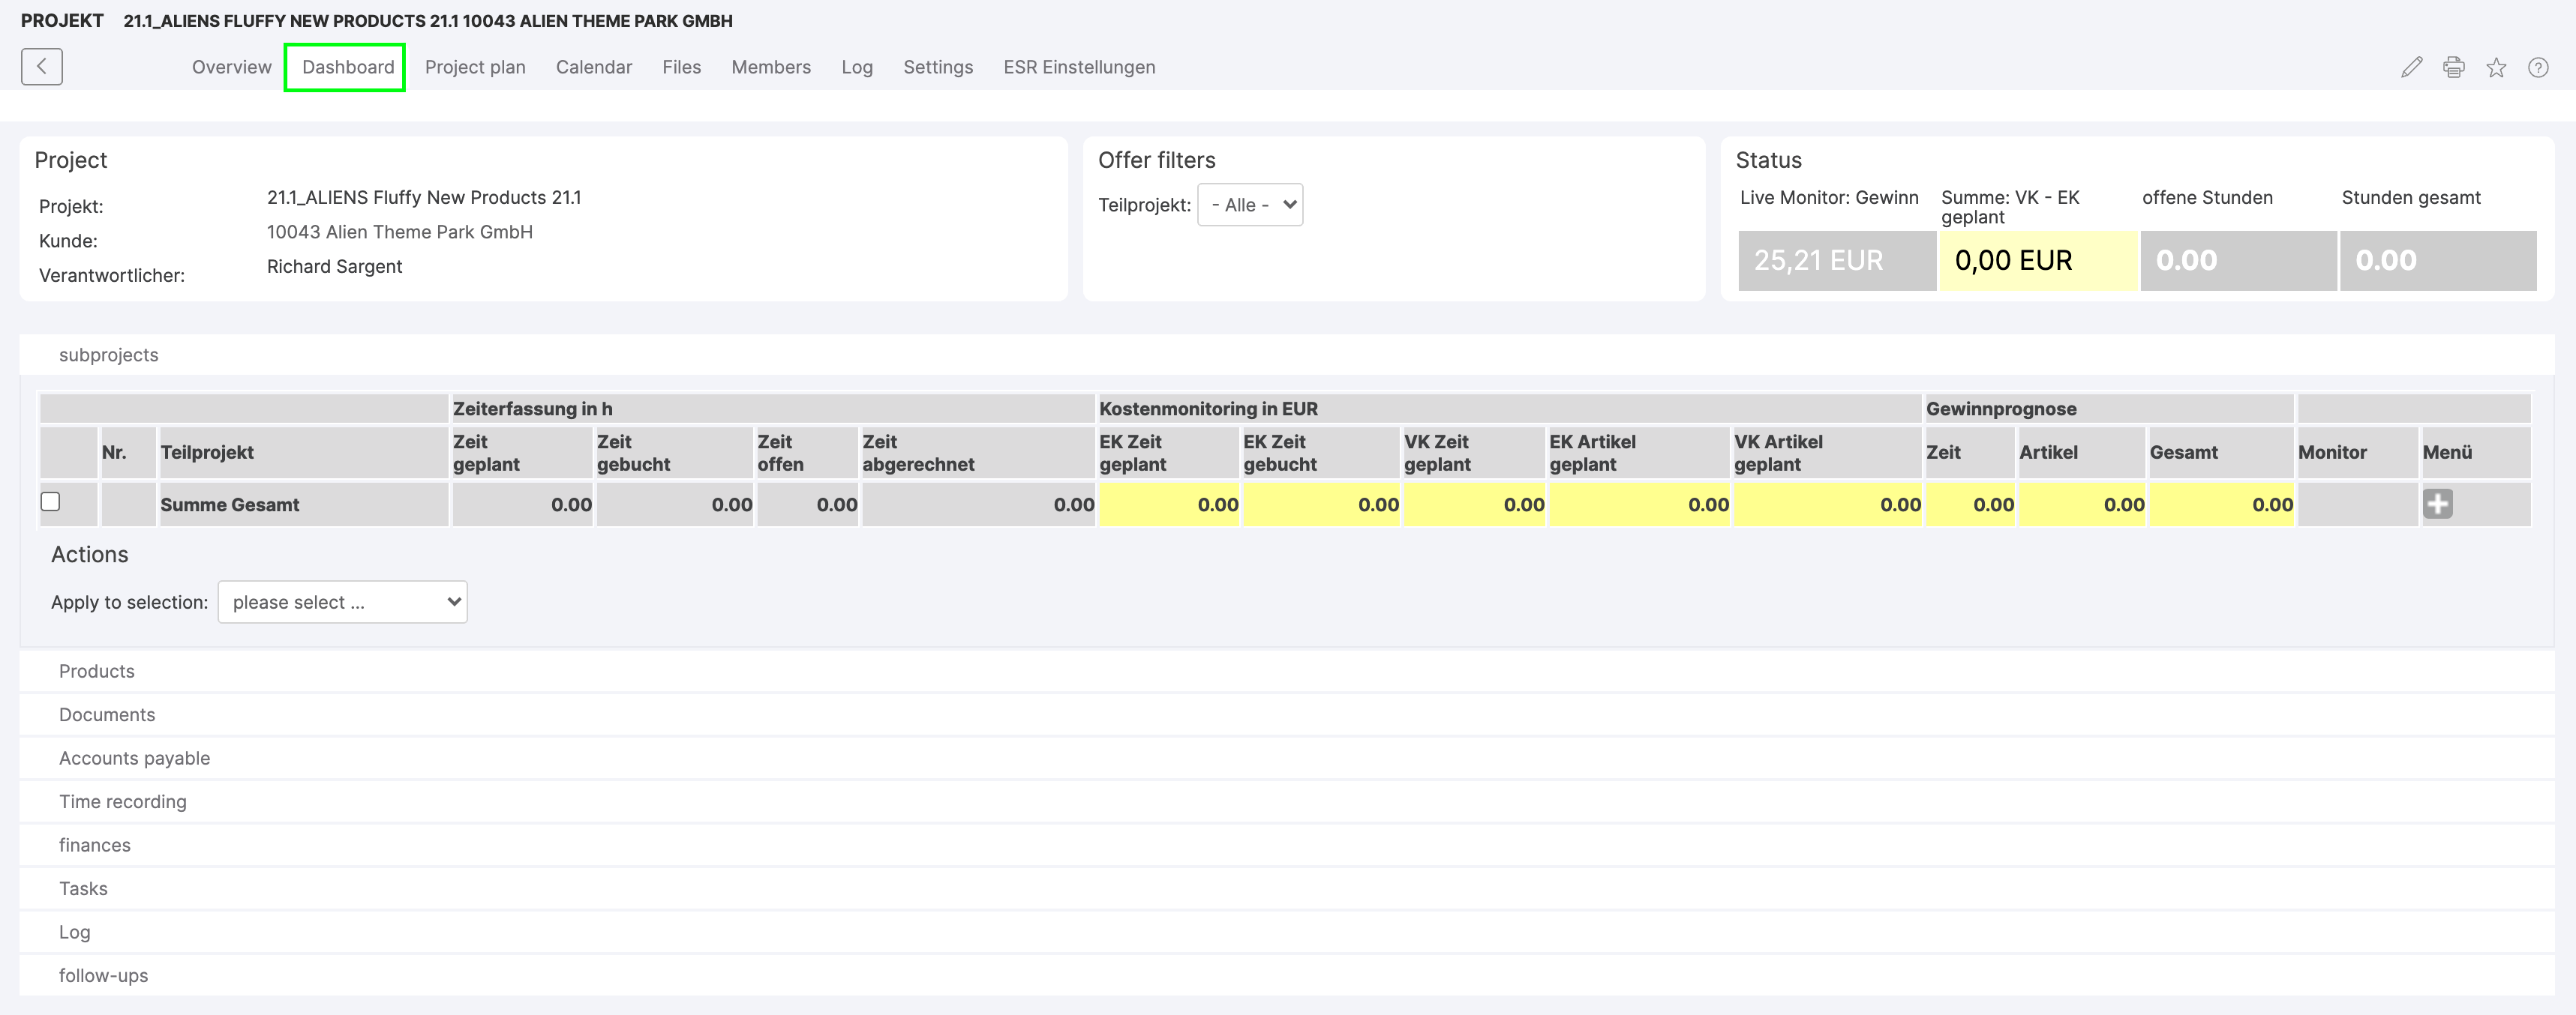Image resolution: width=2576 pixels, height=1015 pixels.
Task: Click the pencil edit icon
Action: pyautogui.click(x=2411, y=67)
